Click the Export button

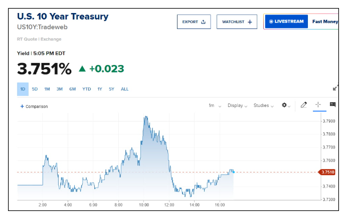tap(194, 21)
